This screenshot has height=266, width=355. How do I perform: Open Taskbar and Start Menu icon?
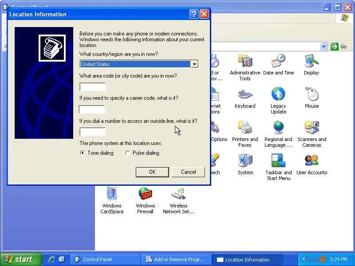[279, 167]
